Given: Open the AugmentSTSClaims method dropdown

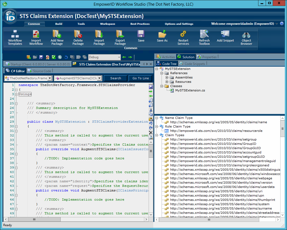Looking at the screenshot, I should 99,78.
